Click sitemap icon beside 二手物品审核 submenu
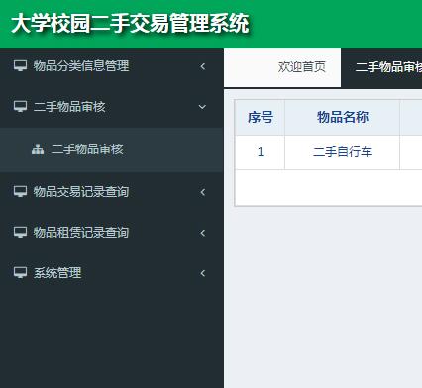The image size is (422, 388). point(38,149)
